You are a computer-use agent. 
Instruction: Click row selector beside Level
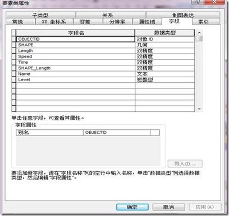14,79
